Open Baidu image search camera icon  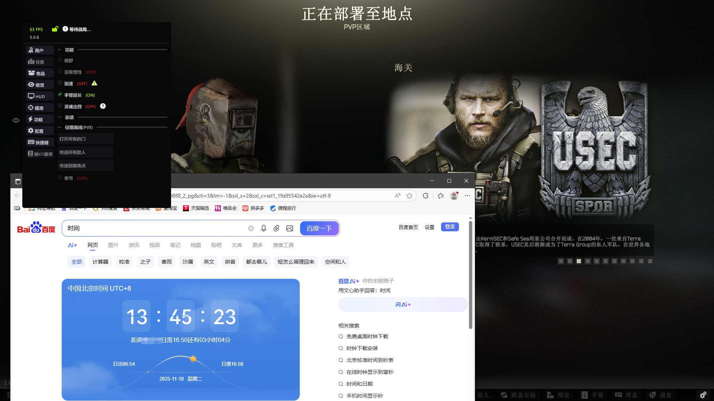point(290,228)
